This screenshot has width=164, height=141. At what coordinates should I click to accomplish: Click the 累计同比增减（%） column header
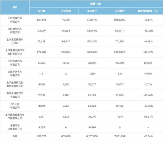(x=148, y=11)
